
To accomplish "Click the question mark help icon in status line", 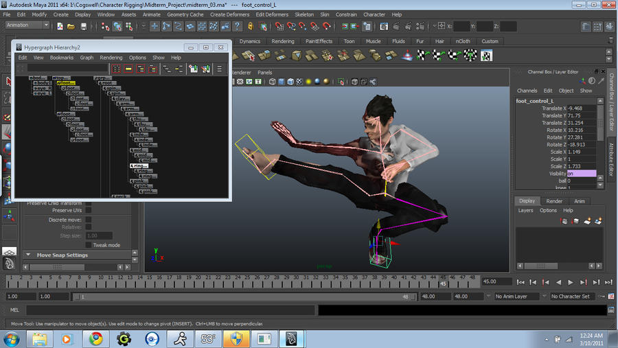I will pyautogui.click(x=237, y=26).
